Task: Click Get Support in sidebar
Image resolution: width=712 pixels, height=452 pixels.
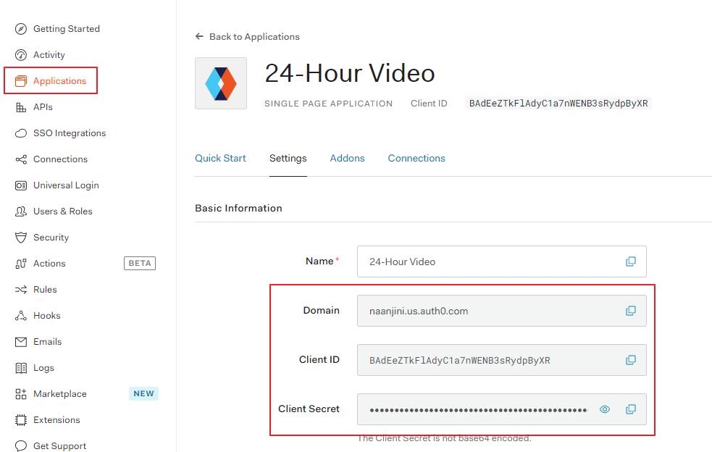Action: coord(59,446)
